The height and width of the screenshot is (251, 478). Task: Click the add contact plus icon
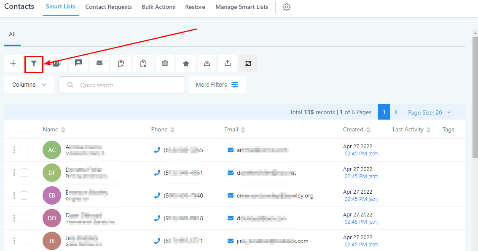pyautogui.click(x=13, y=64)
